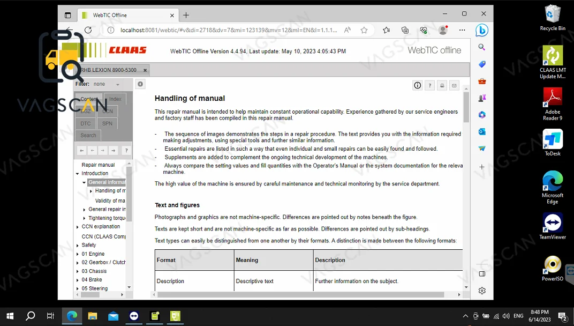Open sidebar search magnifier
Screen dimensions: 574x326
(482, 47)
